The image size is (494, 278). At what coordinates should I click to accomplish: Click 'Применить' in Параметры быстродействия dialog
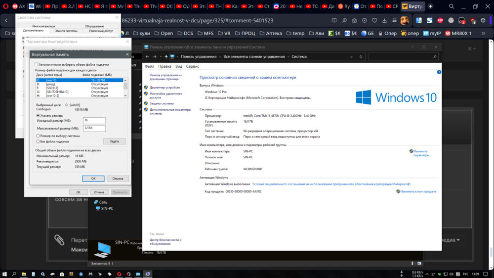click(x=120, y=192)
